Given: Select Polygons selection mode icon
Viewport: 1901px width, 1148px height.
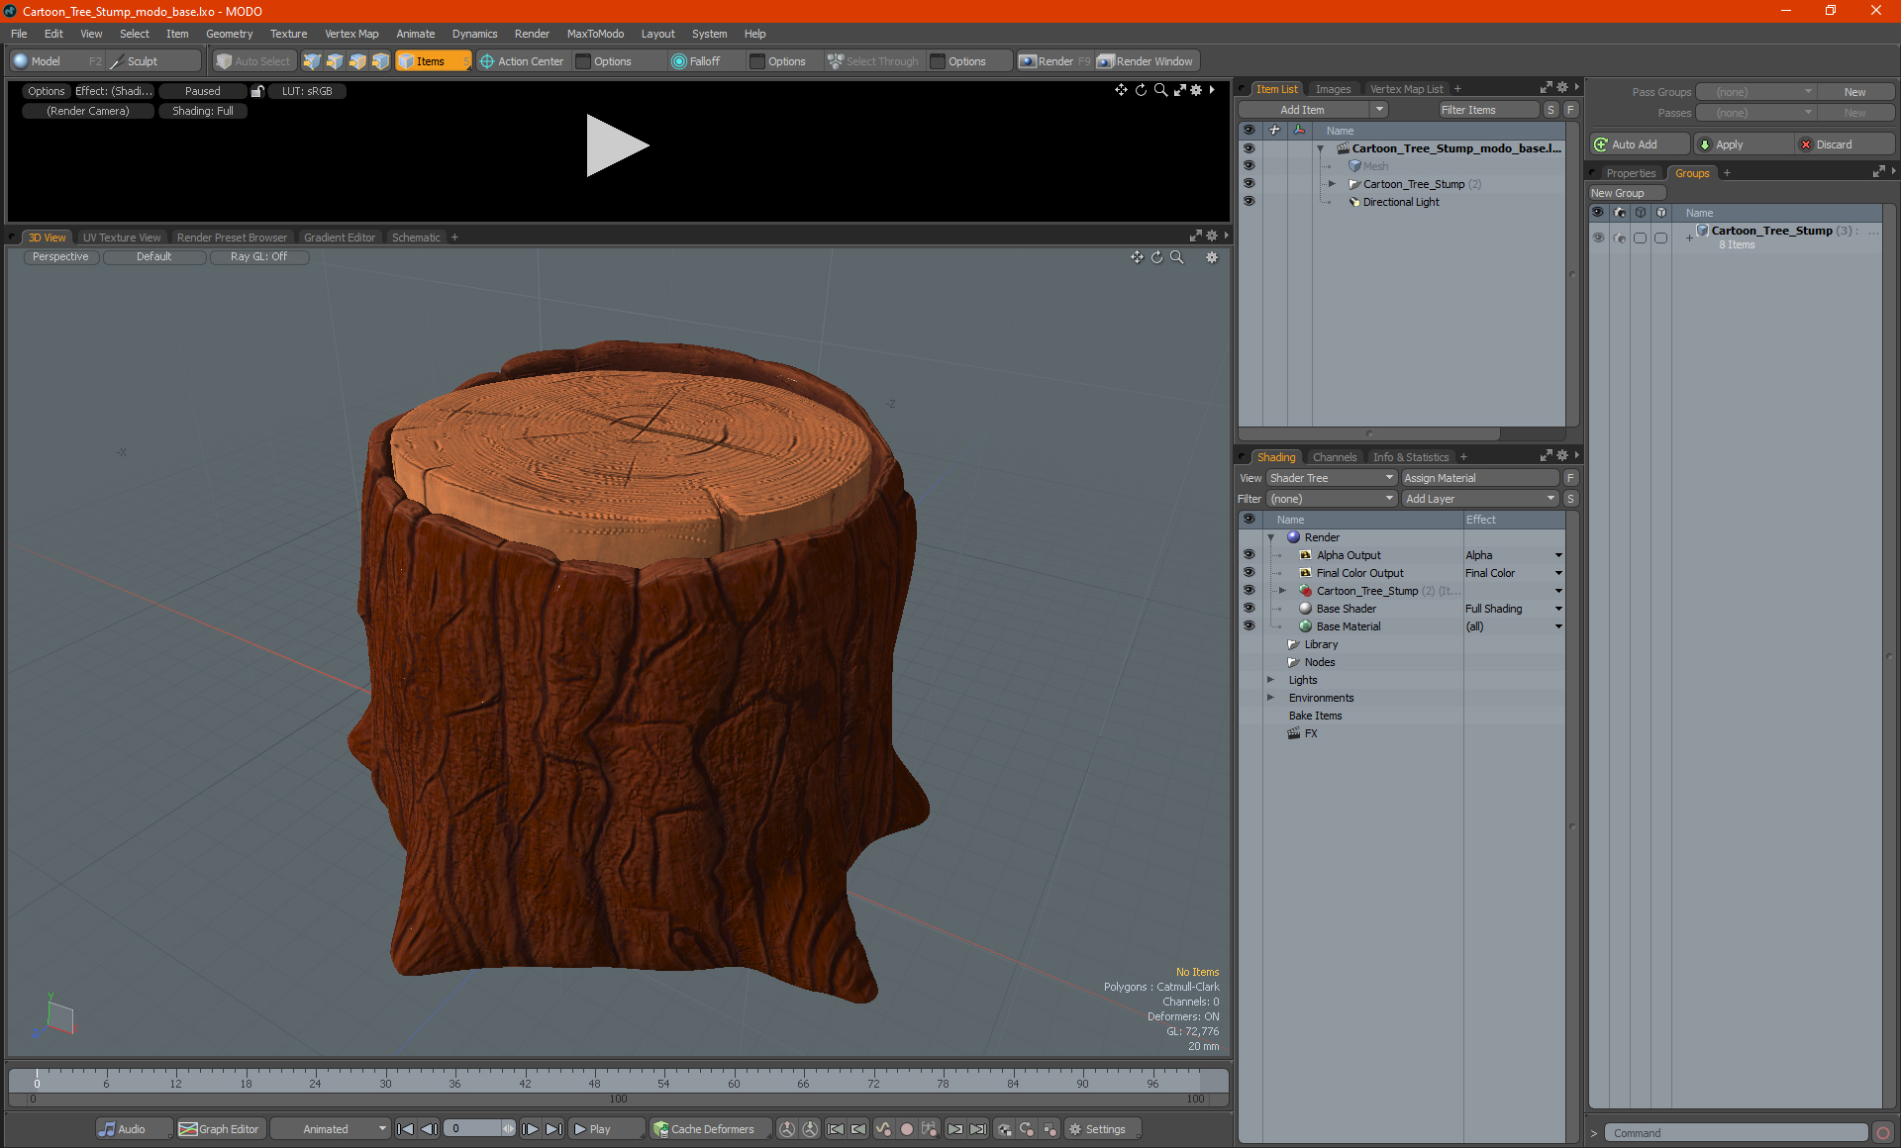Looking at the screenshot, I should 357,61.
